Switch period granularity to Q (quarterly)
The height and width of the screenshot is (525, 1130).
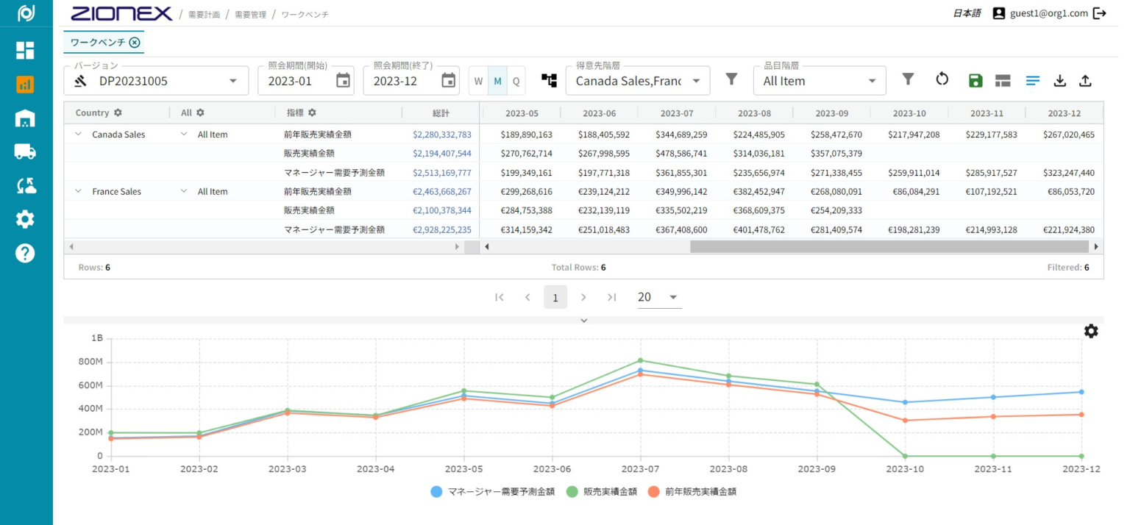click(x=516, y=80)
